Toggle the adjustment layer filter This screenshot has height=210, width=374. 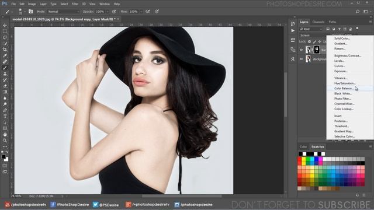coord(334,29)
